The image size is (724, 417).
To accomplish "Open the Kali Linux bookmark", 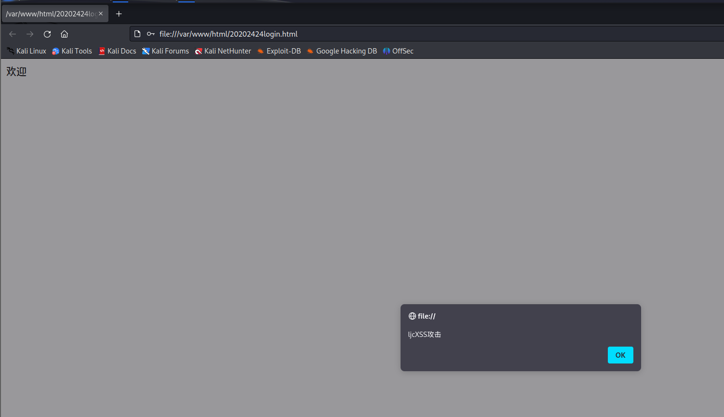I will 27,51.
